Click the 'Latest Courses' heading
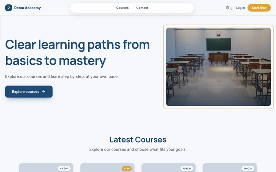Viewport: 276px width, 172px height. coord(138,140)
